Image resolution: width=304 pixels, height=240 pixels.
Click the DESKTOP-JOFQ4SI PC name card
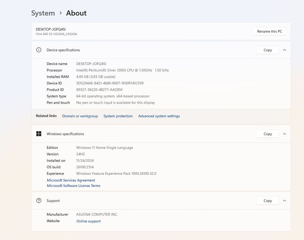51,29
